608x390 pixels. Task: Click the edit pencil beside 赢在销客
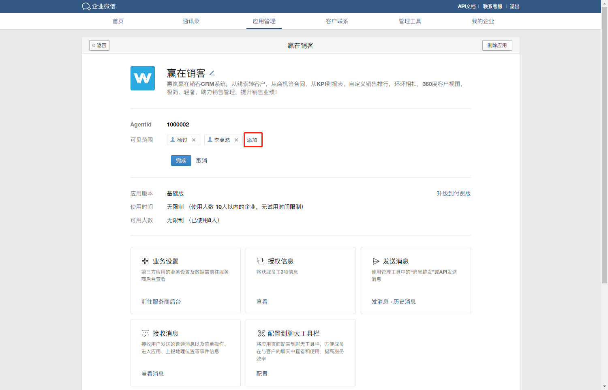pyautogui.click(x=212, y=73)
